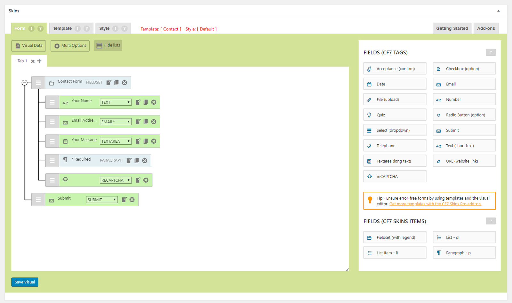Open the CF7 Skins Pro add-on link

[435, 204]
